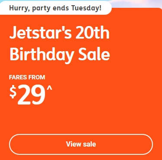Open the Jetstar's 20th Birthday Sale heading
162x160 pixels.
click(x=60, y=44)
